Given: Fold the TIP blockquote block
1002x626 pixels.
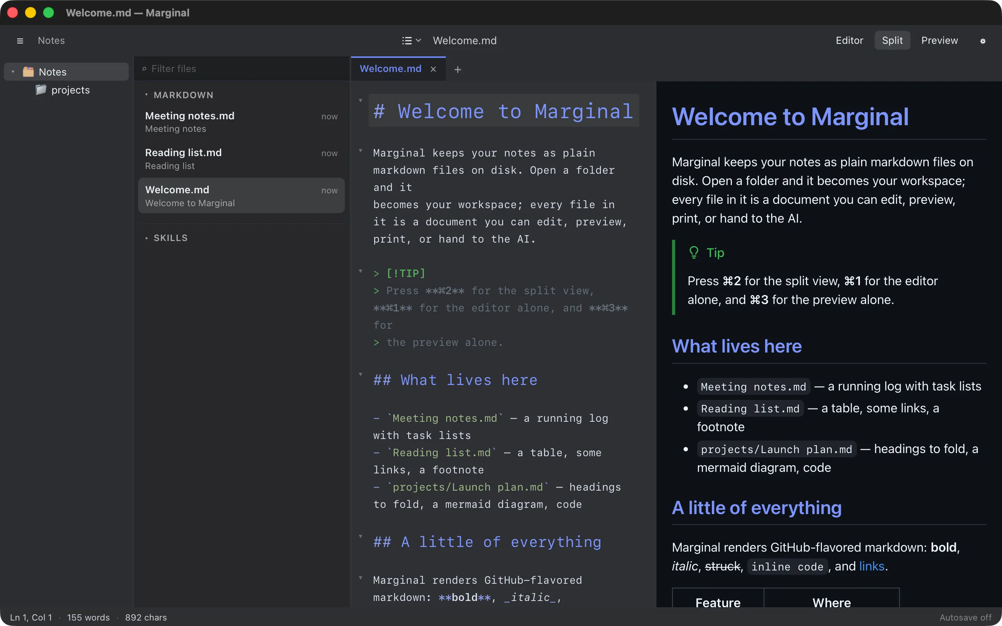Looking at the screenshot, I should [x=360, y=271].
